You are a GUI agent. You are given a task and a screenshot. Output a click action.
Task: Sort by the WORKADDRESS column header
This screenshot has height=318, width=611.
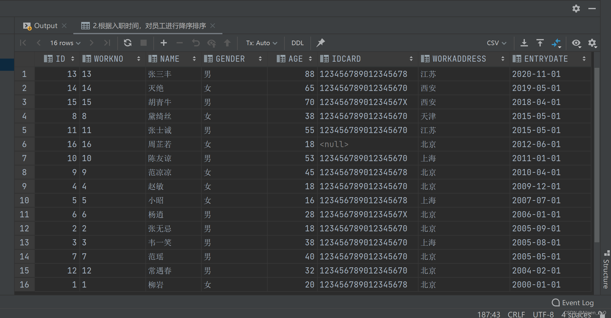(x=463, y=59)
